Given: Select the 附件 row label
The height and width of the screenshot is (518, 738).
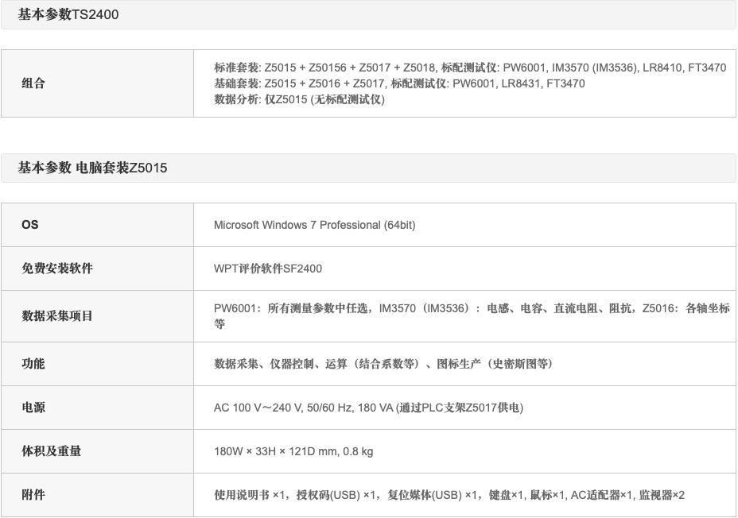Looking at the screenshot, I should tap(33, 495).
